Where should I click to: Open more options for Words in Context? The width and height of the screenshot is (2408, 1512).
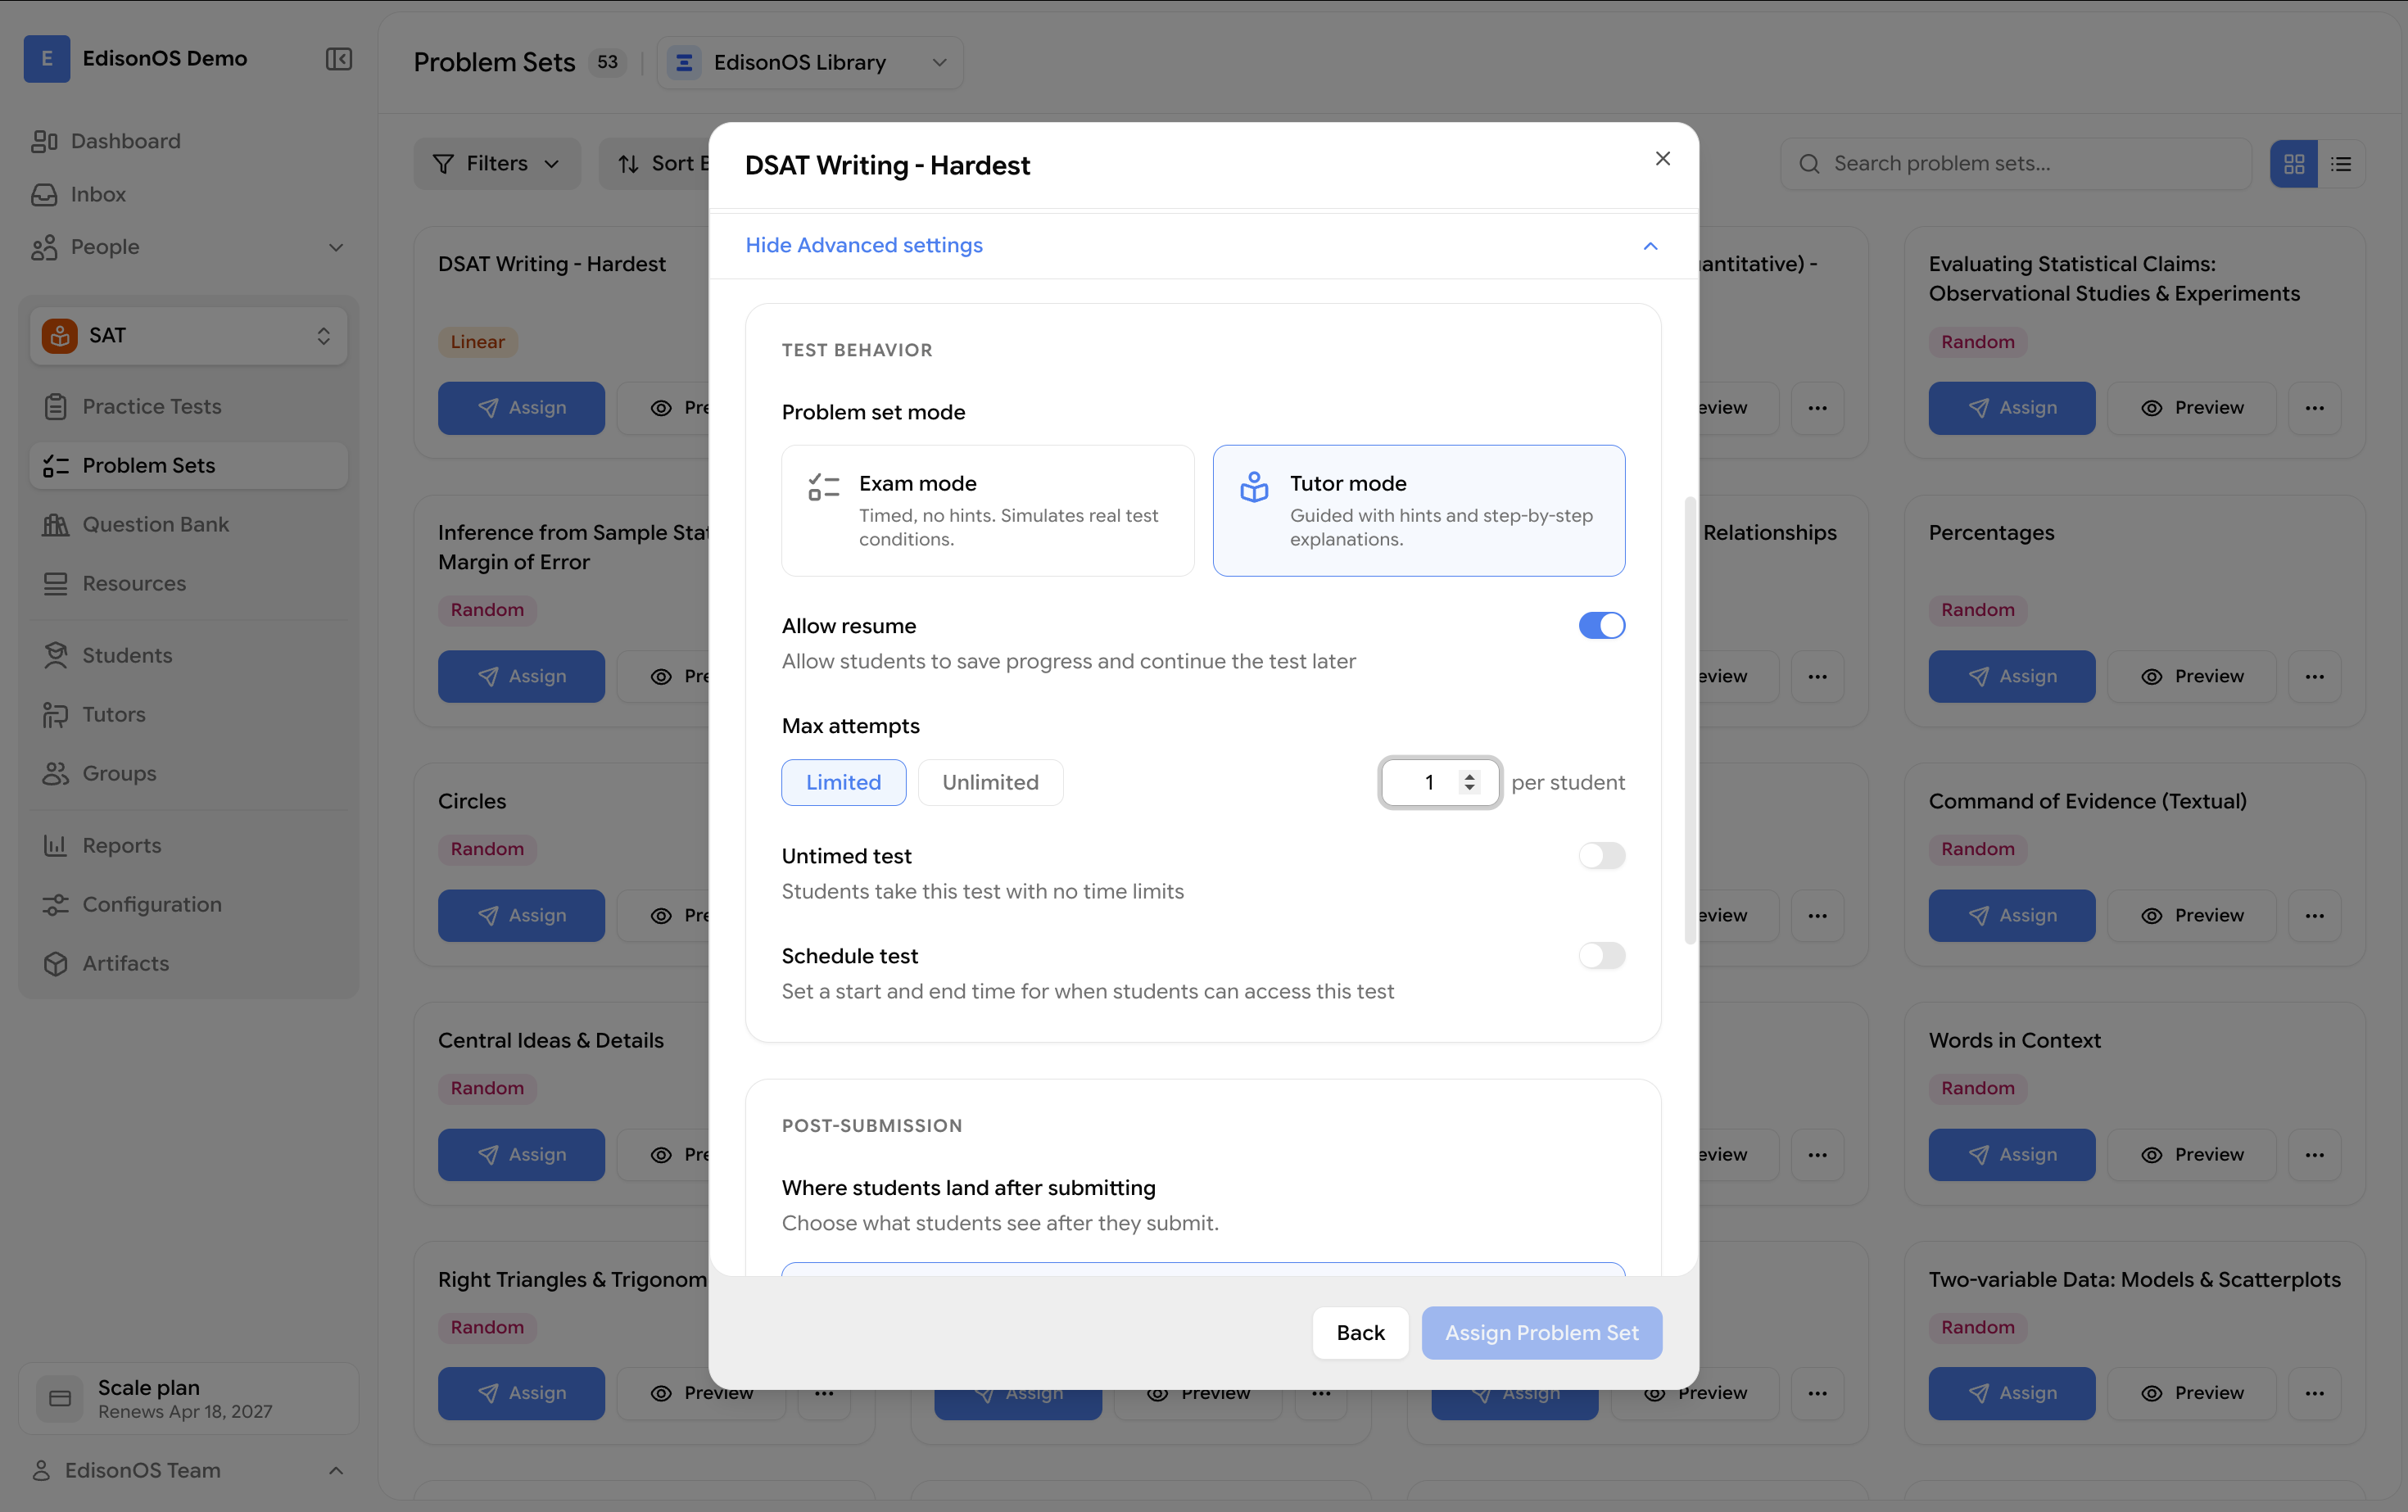click(2314, 1155)
